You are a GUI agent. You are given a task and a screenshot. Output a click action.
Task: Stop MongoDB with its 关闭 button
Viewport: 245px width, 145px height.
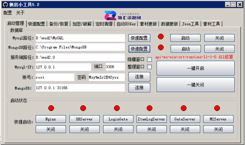(219, 49)
